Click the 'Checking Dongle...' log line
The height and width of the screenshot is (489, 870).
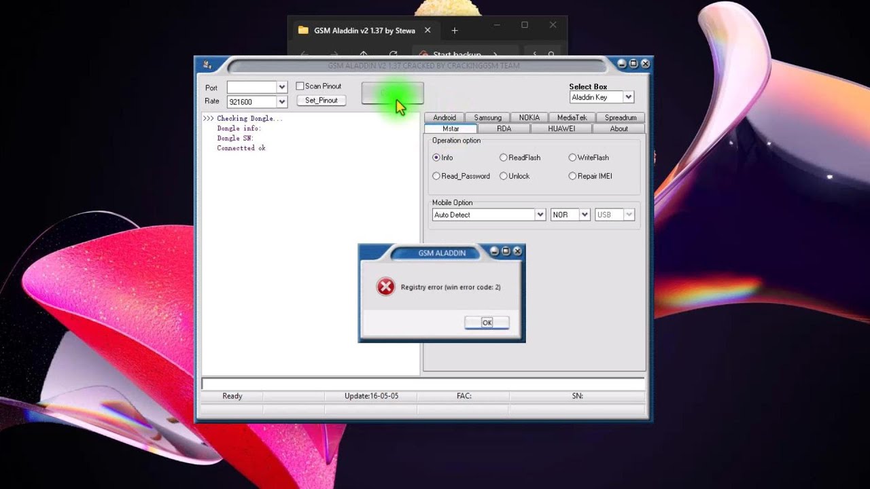click(249, 118)
